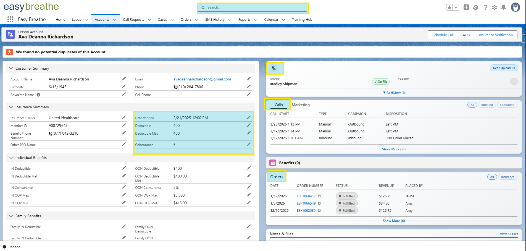Open order EB-1066549 link
526x251 pixels.
click(x=306, y=203)
